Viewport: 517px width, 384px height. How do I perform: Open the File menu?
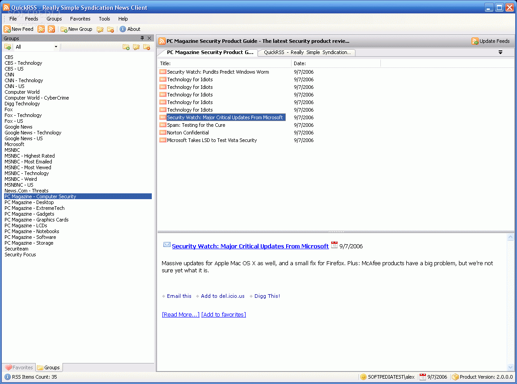(x=13, y=19)
